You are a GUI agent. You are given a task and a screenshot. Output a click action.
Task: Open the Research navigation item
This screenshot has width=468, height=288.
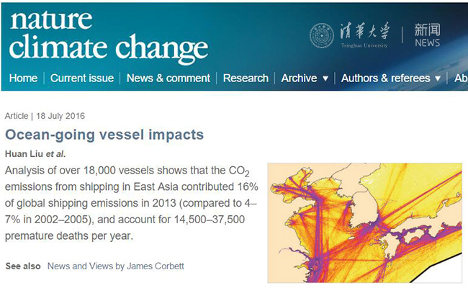[246, 78]
